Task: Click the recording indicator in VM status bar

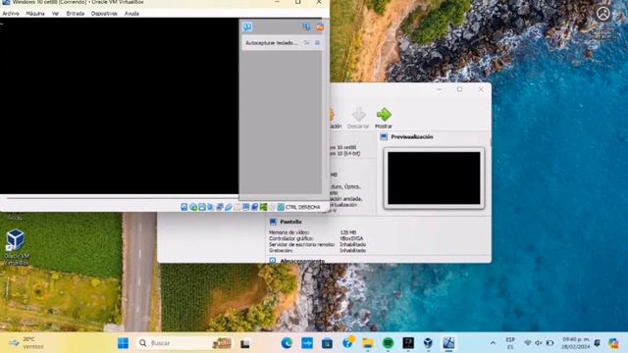Action: coord(255,207)
